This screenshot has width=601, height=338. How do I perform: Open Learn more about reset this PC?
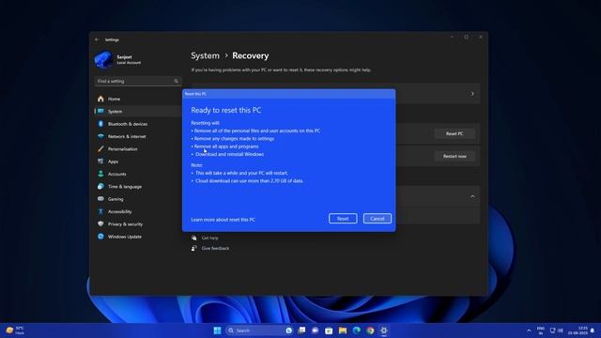(223, 220)
